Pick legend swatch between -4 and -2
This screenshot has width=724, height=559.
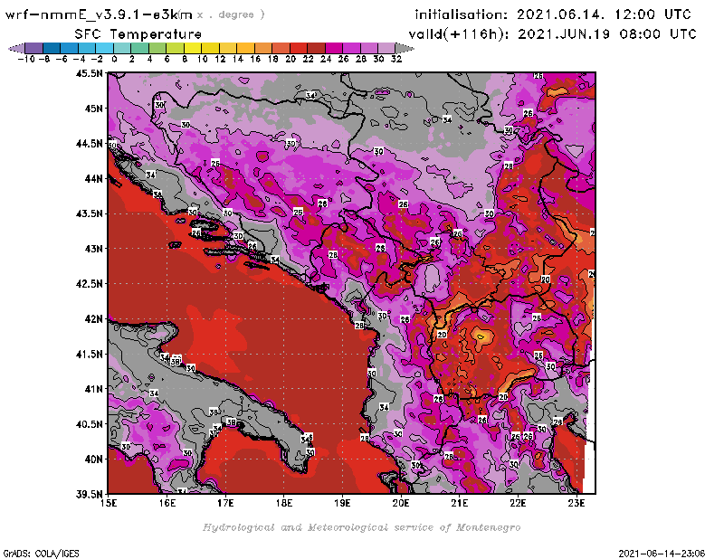pos(87,49)
